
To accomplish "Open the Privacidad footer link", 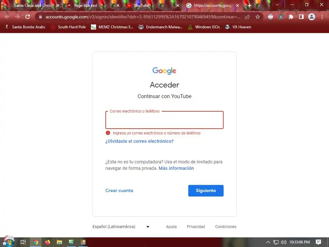I will (x=196, y=227).
